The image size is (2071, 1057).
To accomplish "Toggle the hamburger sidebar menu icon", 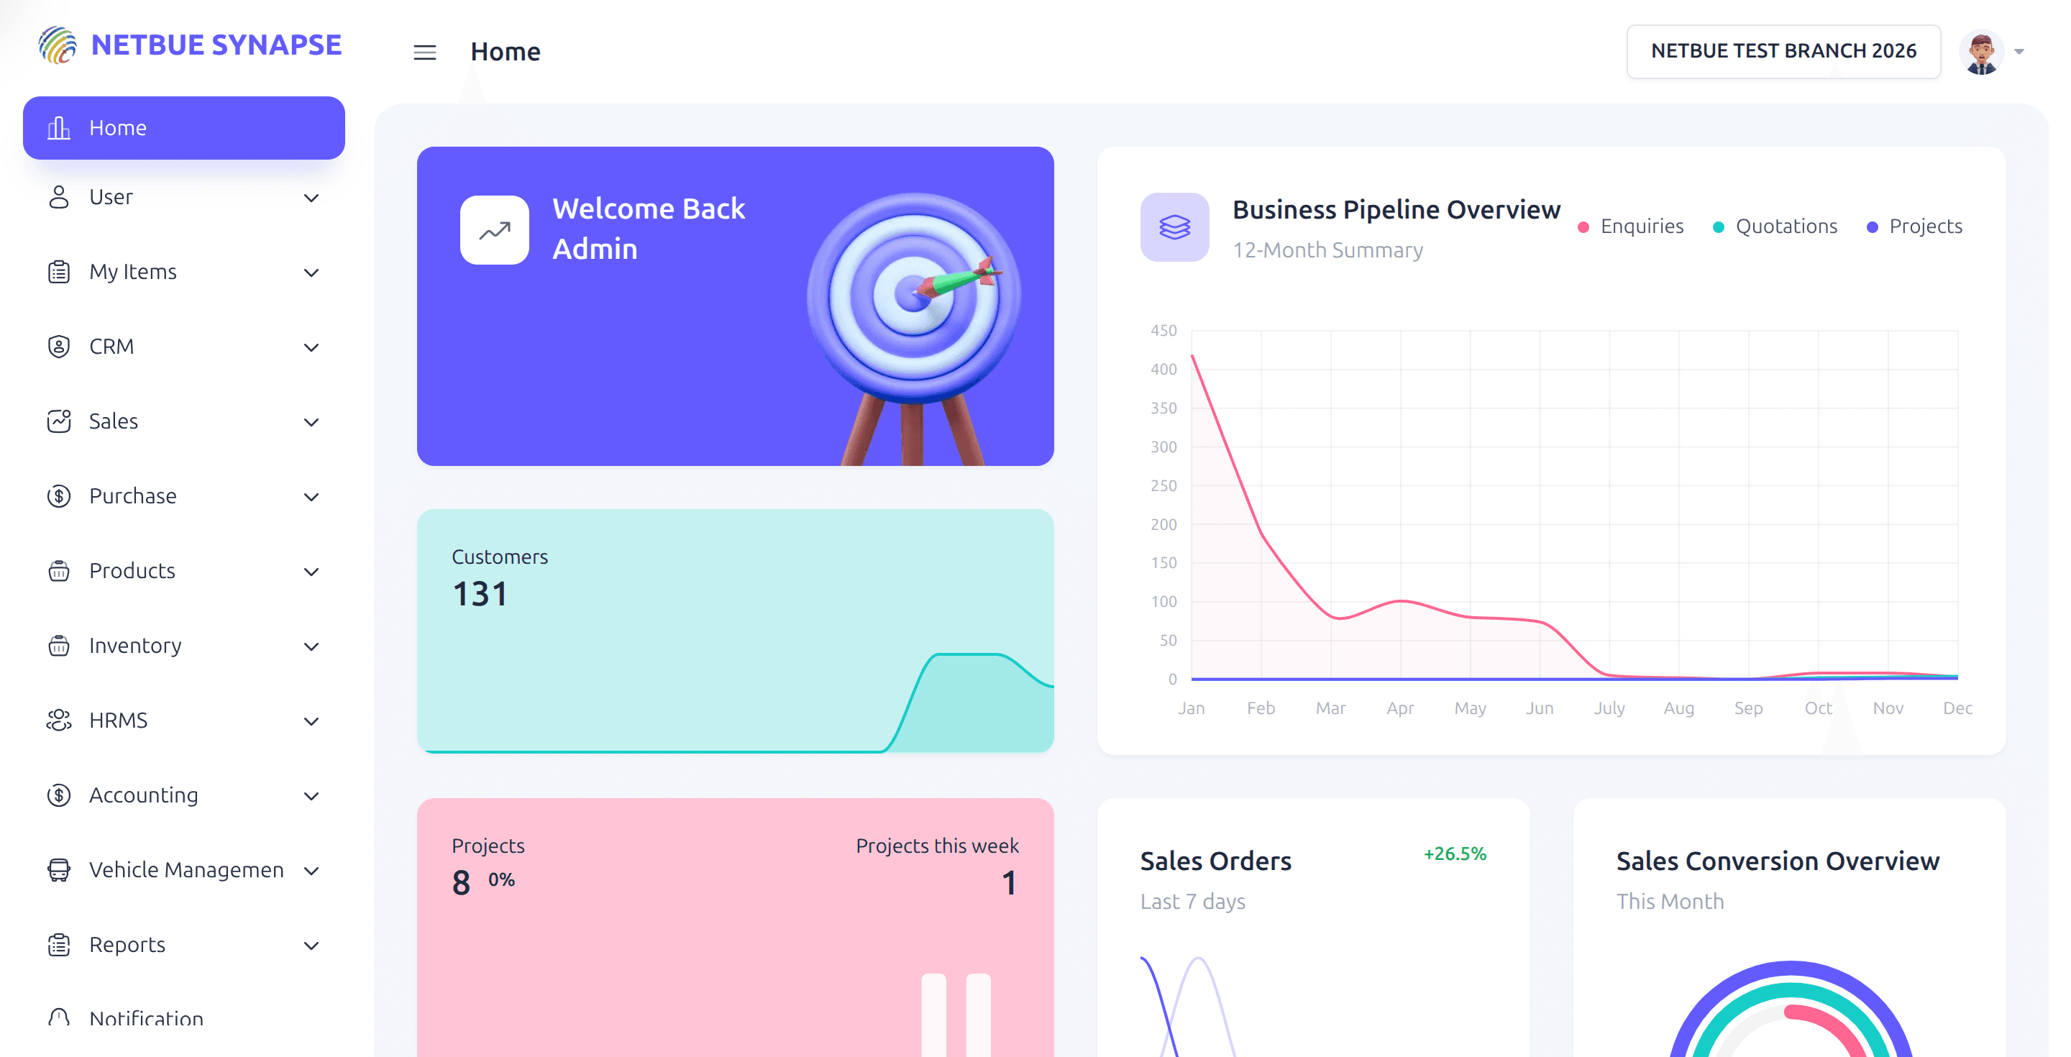I will click(x=424, y=52).
